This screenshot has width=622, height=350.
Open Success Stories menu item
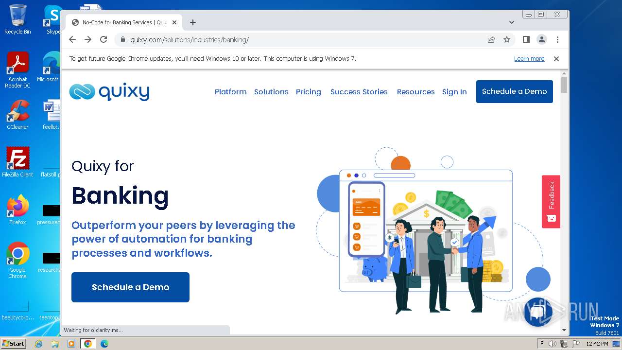click(359, 92)
